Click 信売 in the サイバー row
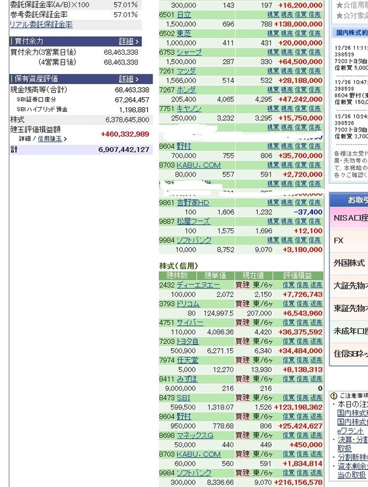The height and width of the screenshot is (487, 368). [x=302, y=323]
